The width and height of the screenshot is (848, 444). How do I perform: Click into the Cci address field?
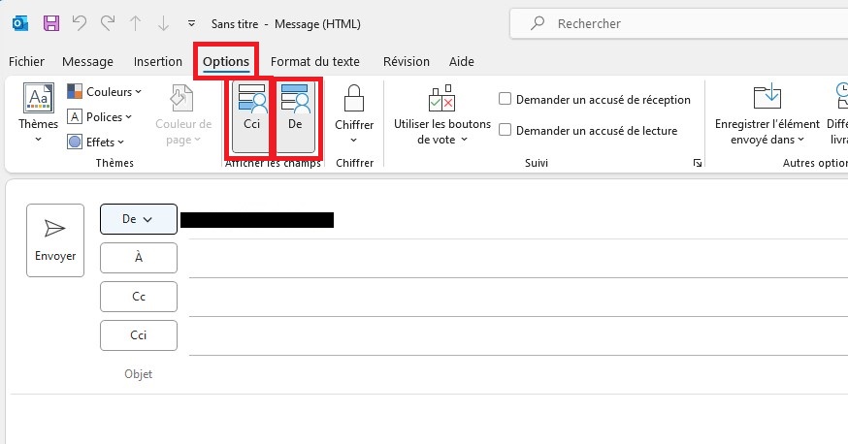click(x=518, y=336)
